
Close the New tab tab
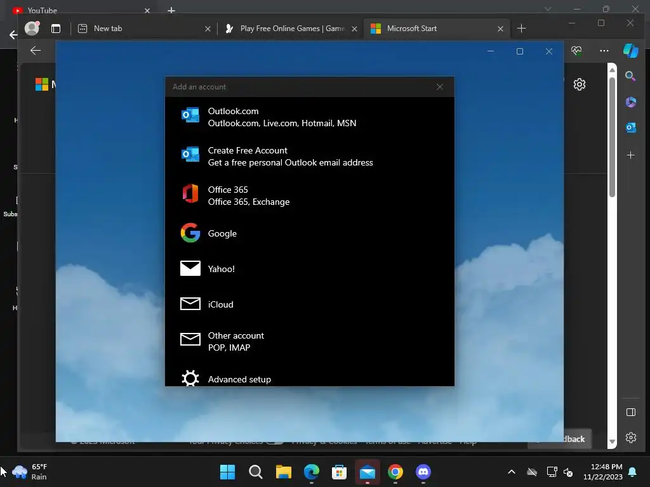click(x=208, y=29)
